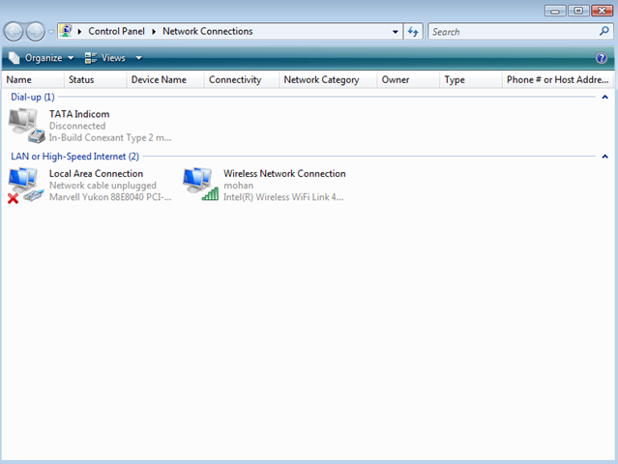
Task: Click the In-Build Conexant Type 2 device text
Action: (110, 138)
